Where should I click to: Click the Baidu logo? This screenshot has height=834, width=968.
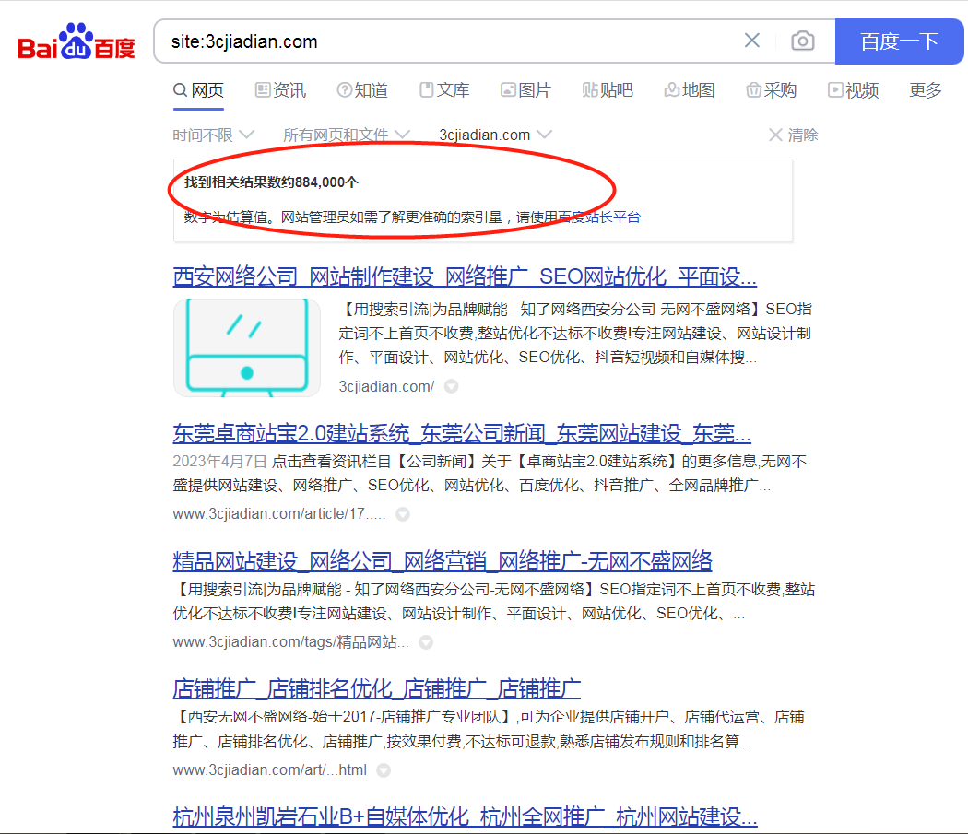click(x=77, y=41)
